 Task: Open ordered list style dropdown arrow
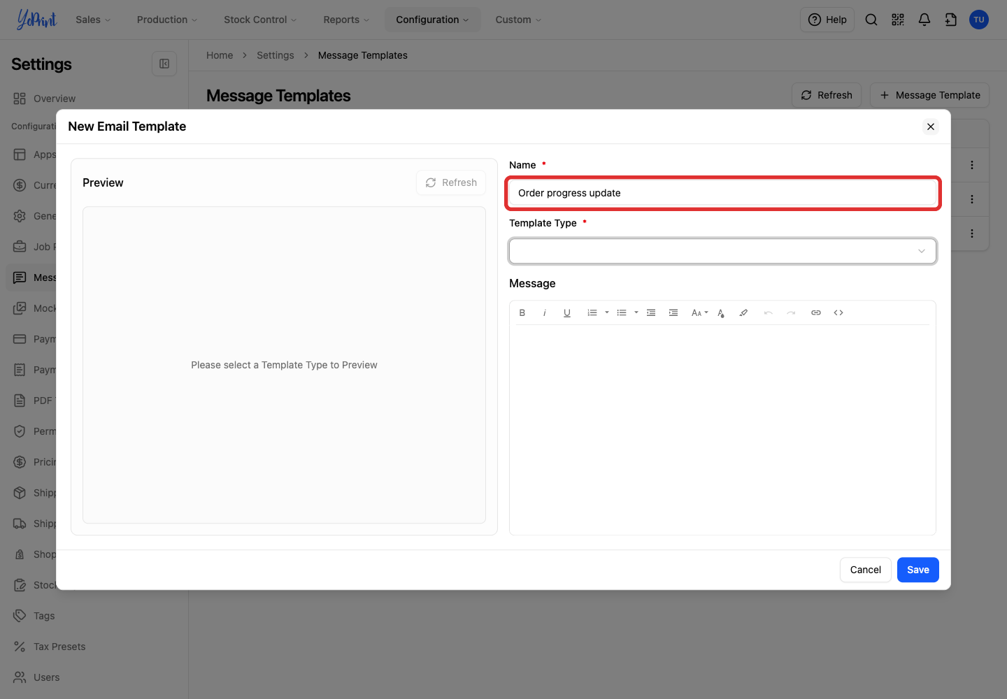[607, 312]
